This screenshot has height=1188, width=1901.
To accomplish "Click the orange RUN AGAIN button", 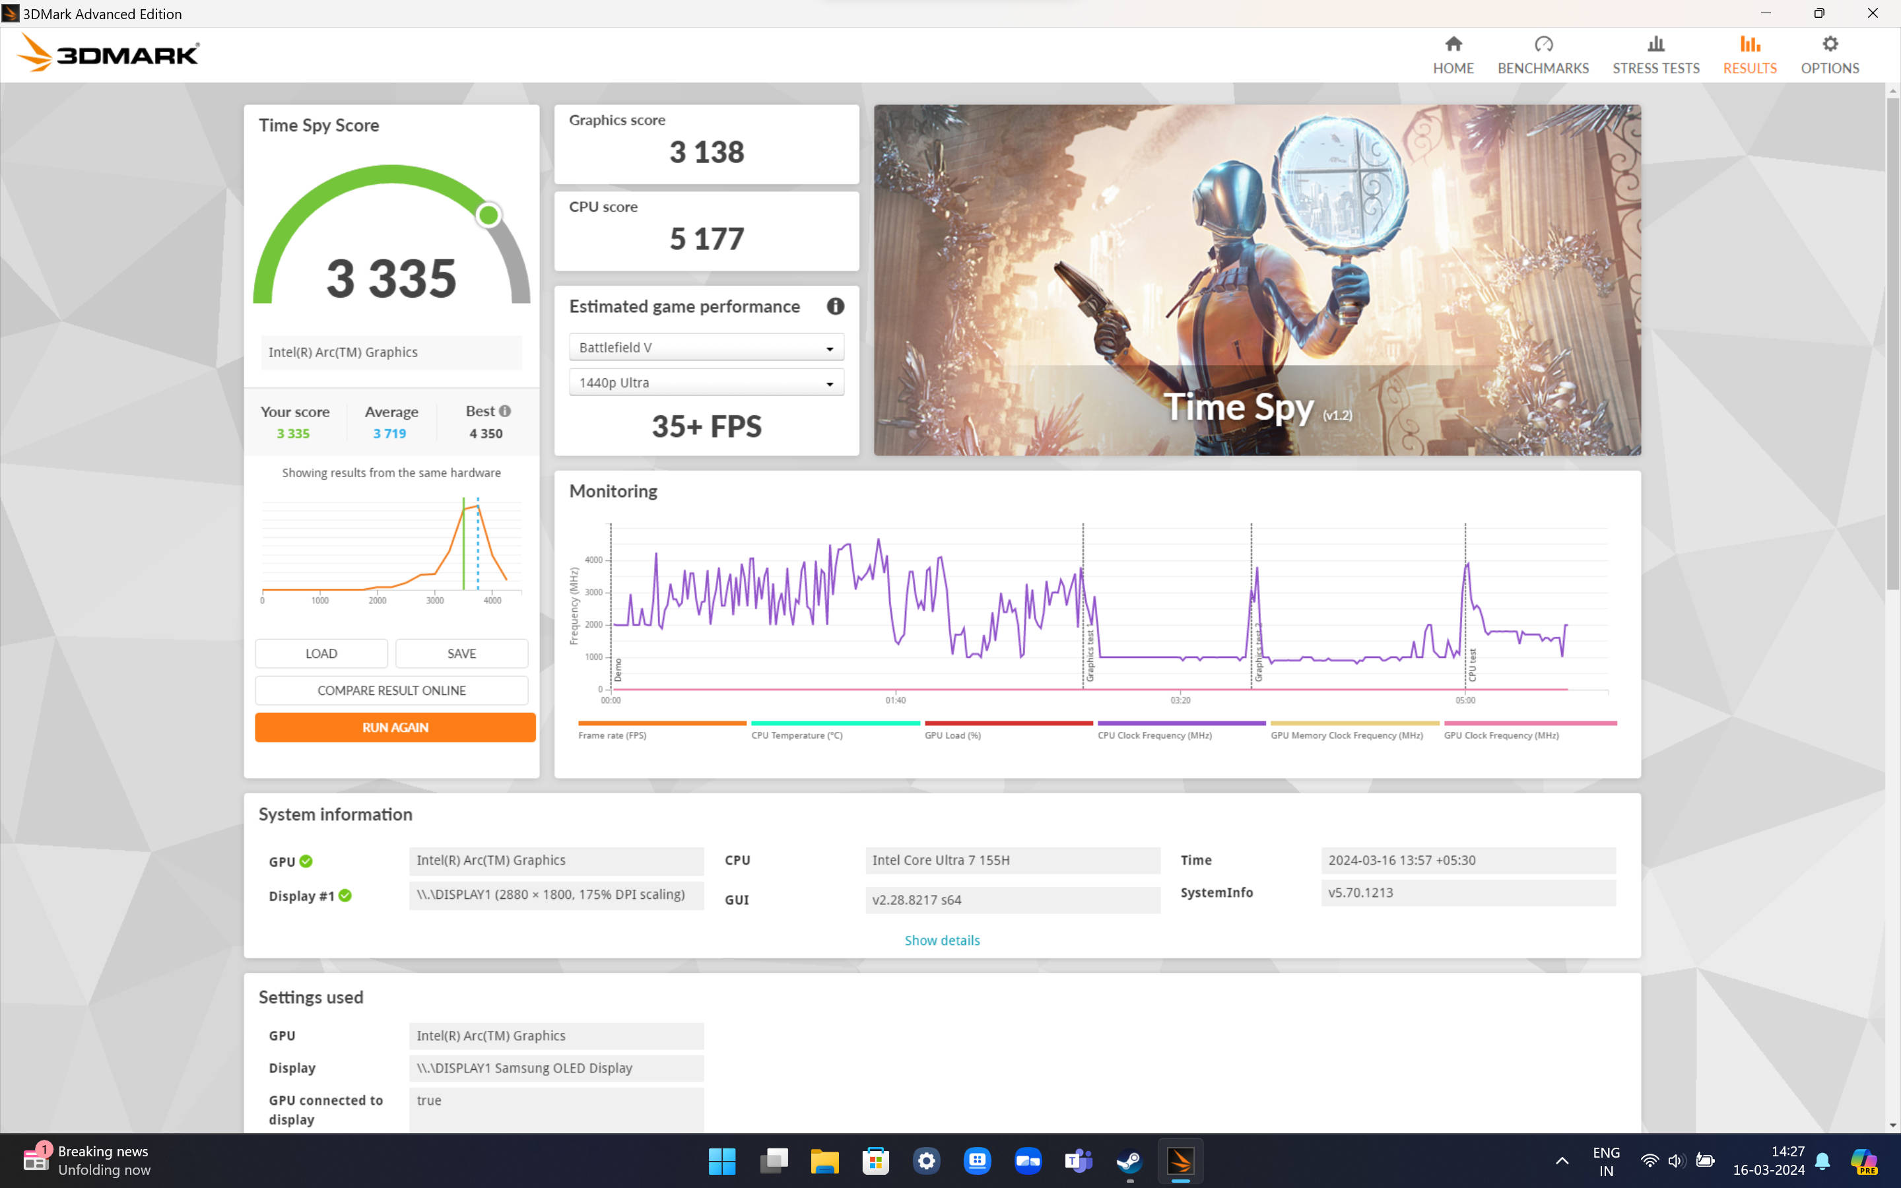I will click(x=395, y=727).
